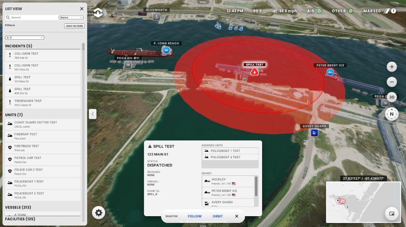Click the FOLLOW button

[194, 216]
